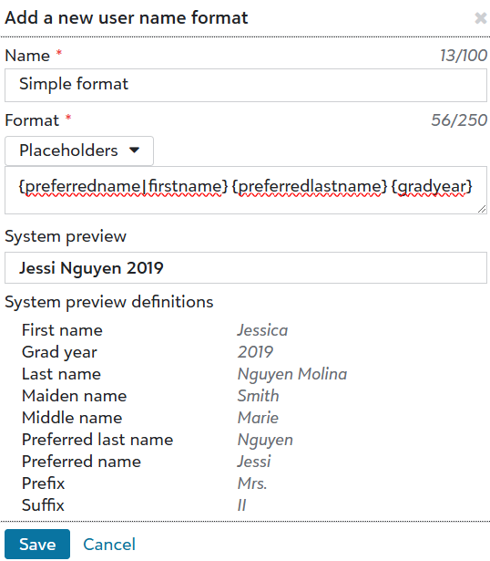Save the new user name format
This screenshot has width=490, height=561.
click(x=37, y=545)
